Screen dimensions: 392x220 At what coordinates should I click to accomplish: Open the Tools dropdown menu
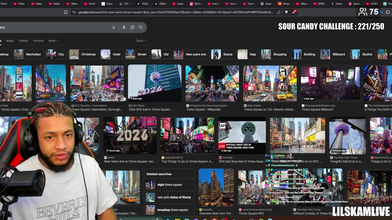141,41
